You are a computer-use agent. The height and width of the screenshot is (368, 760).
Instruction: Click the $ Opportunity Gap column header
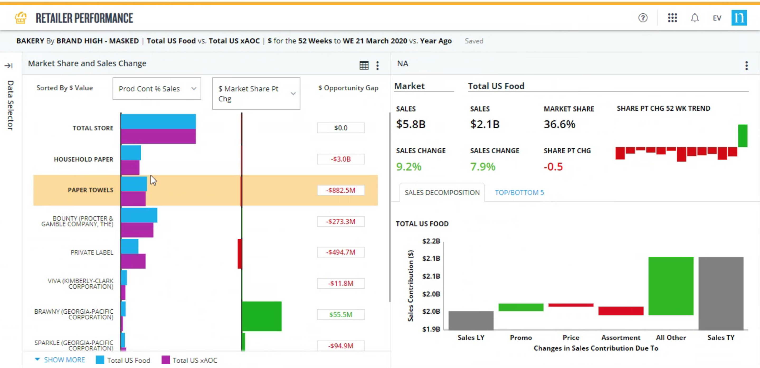(348, 88)
